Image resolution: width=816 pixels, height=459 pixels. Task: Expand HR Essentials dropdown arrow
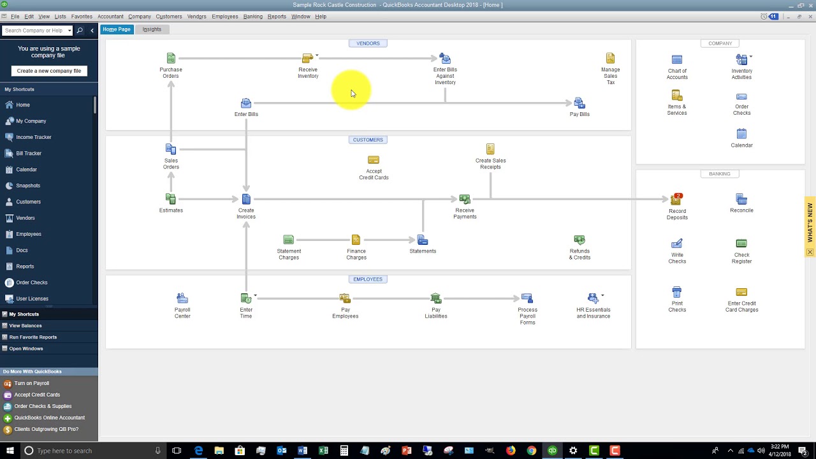(x=602, y=296)
